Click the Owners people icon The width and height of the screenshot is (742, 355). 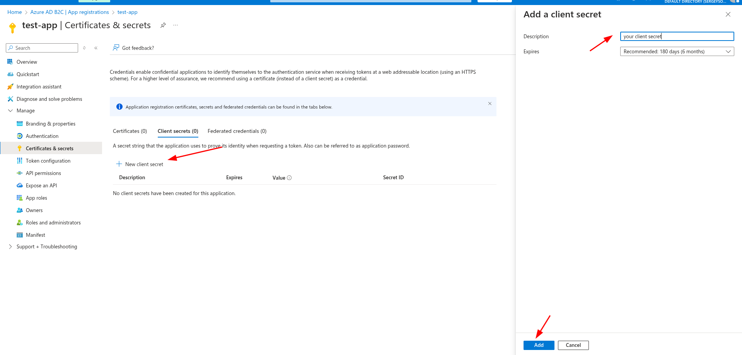coord(20,210)
